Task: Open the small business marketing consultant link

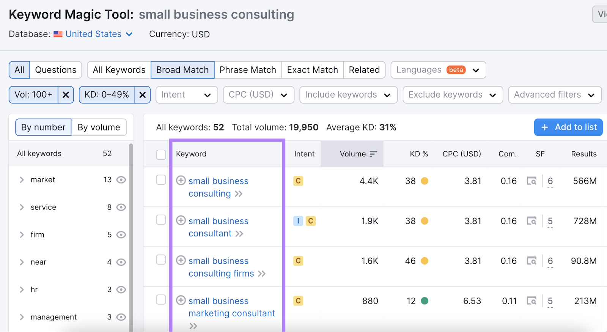Action: (232, 307)
